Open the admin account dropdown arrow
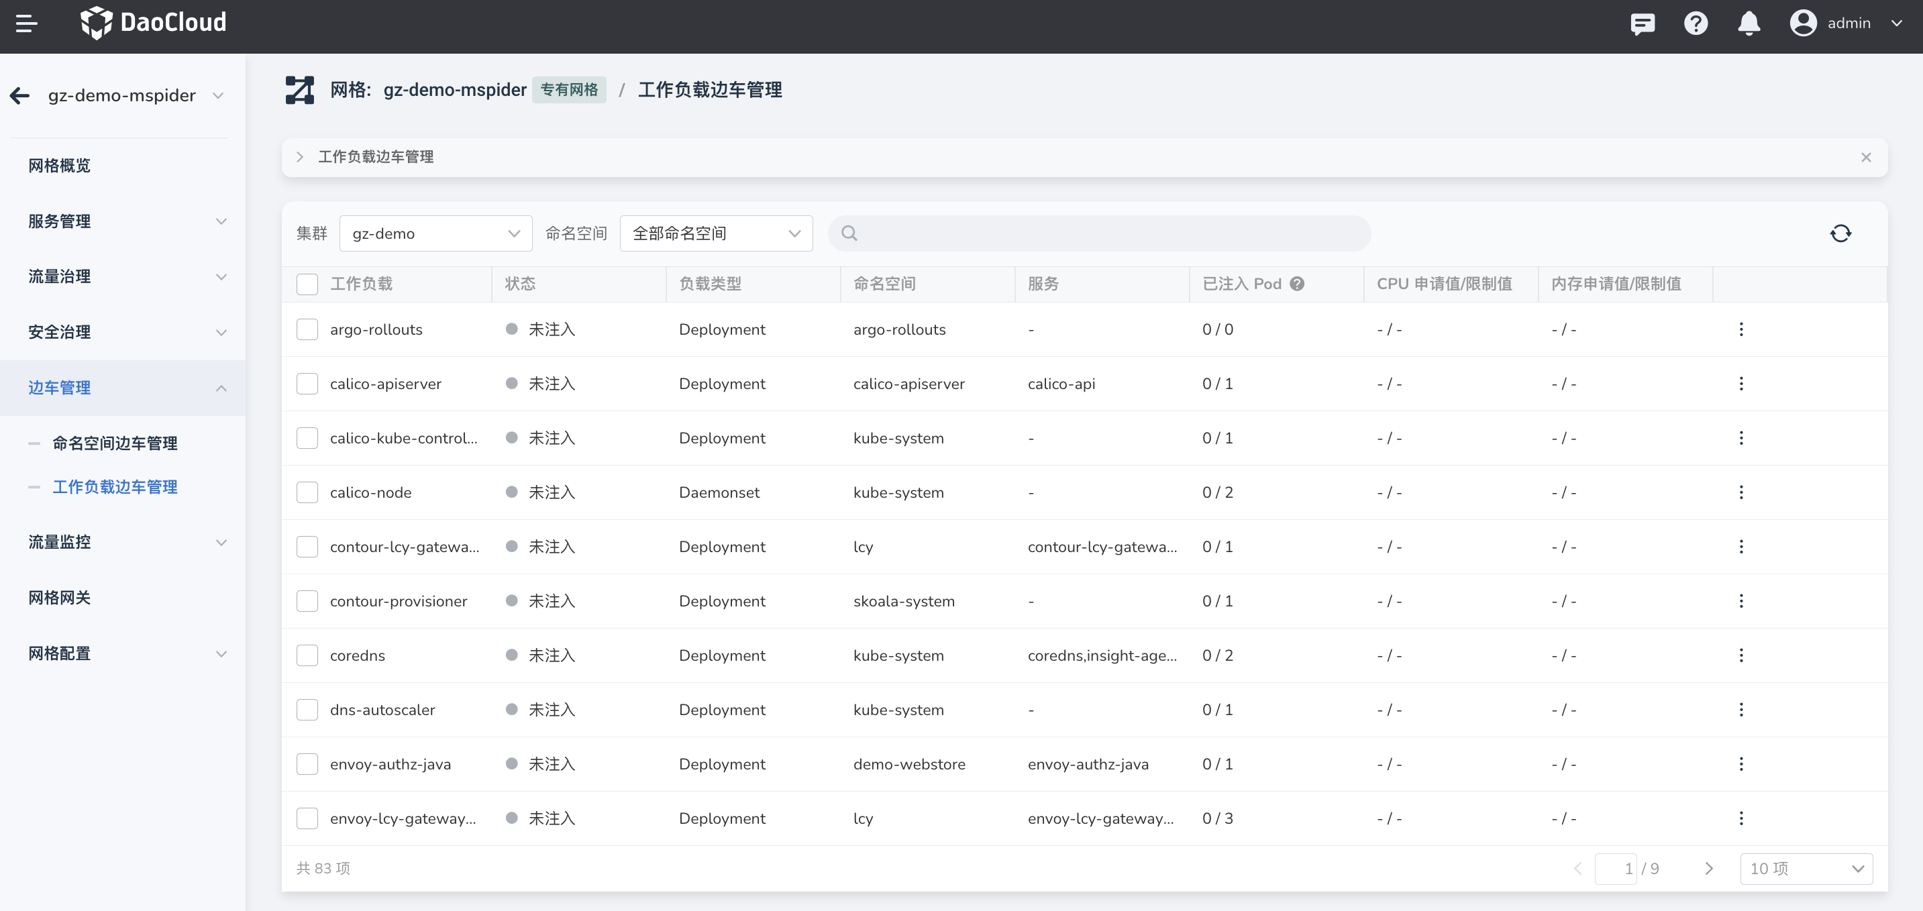Image resolution: width=1923 pixels, height=911 pixels. tap(1895, 23)
